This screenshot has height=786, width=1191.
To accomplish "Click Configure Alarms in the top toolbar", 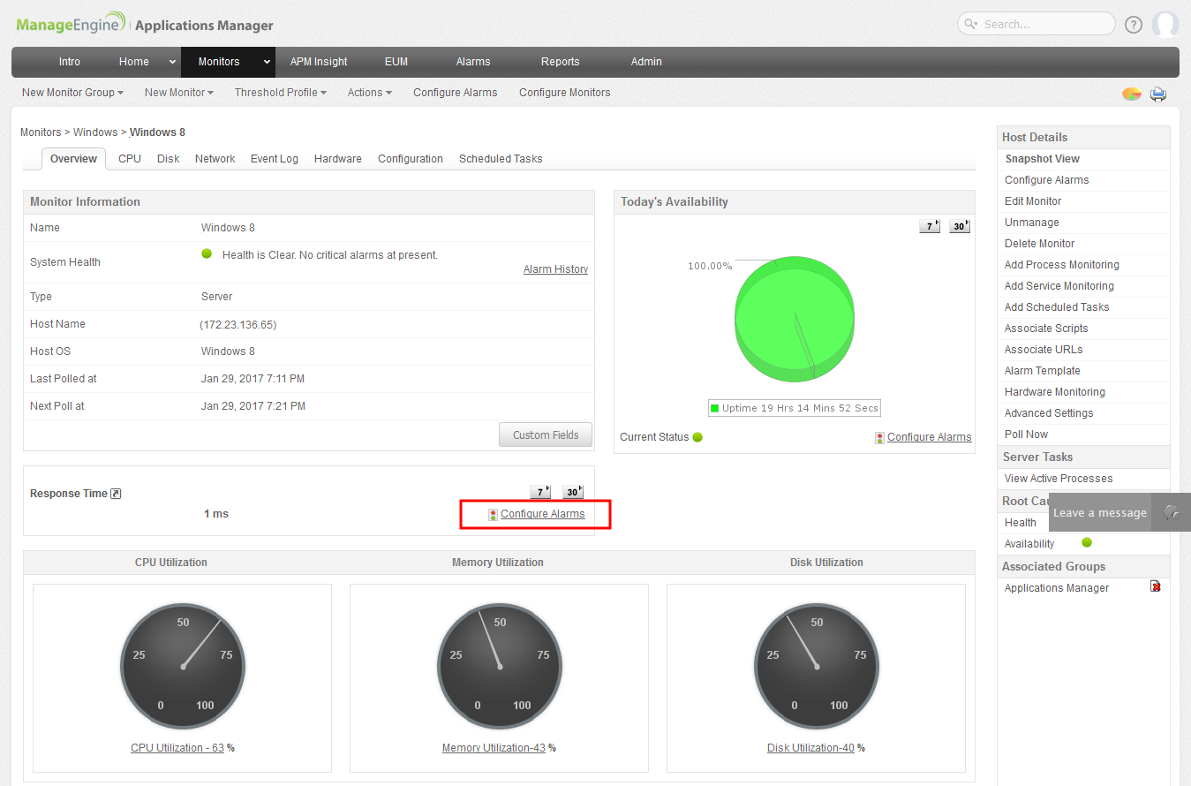I will click(x=456, y=93).
